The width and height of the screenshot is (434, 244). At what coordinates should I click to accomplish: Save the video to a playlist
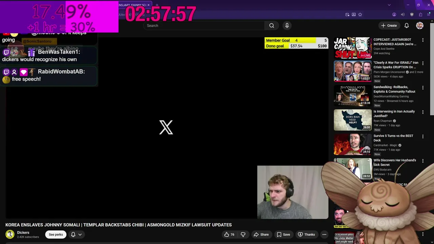tap(283, 235)
